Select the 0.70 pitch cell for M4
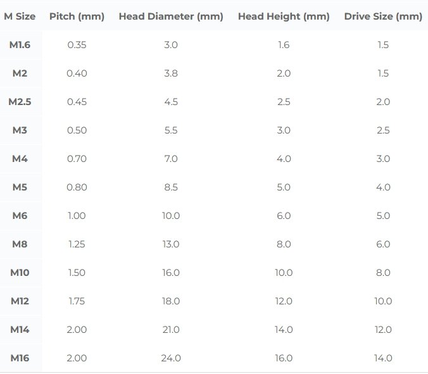Screen dimensions: 428x374 [77, 159]
